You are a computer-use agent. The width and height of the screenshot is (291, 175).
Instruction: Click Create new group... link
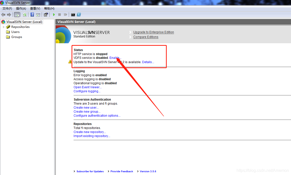[x=87, y=112]
